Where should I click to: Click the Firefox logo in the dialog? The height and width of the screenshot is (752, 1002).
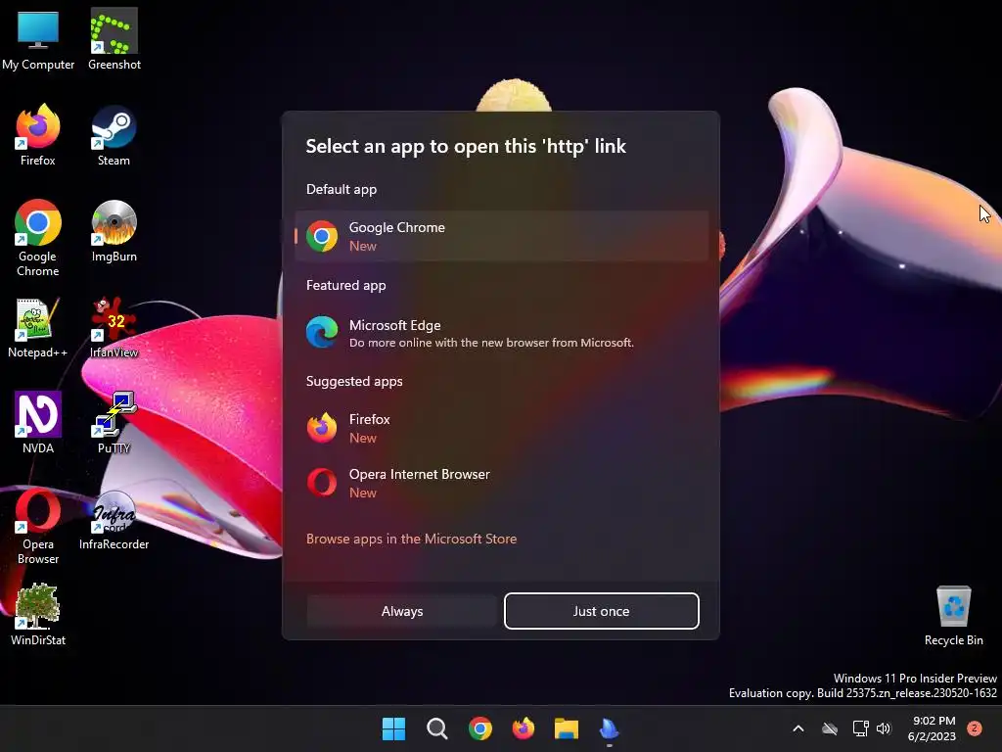[322, 428]
